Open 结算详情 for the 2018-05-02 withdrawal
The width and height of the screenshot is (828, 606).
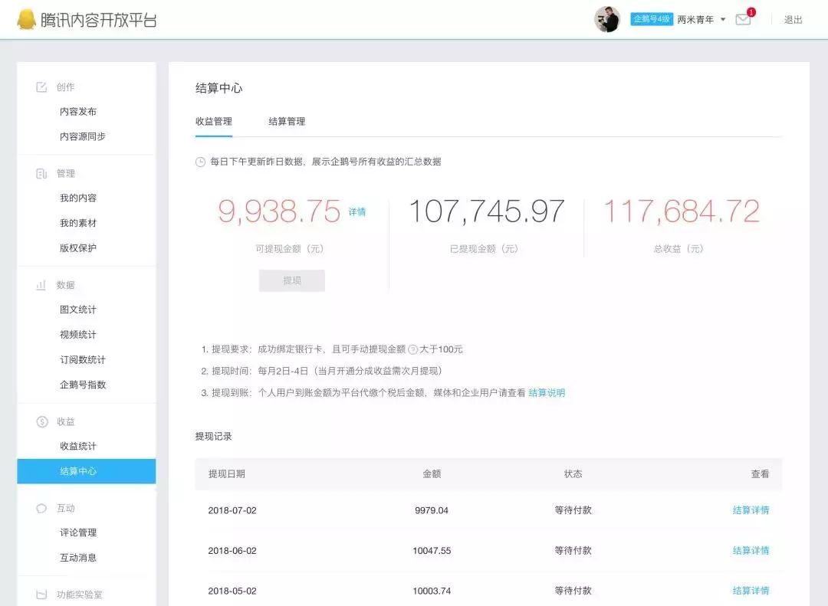pos(751,591)
